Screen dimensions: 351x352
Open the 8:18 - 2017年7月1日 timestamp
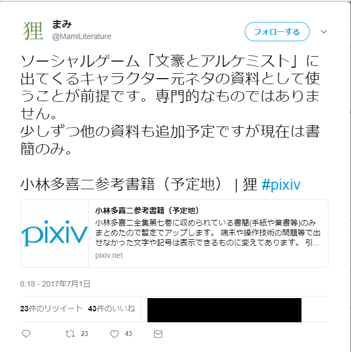[x=55, y=284]
